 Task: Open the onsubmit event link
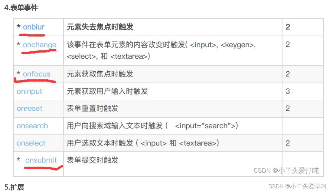(41, 160)
